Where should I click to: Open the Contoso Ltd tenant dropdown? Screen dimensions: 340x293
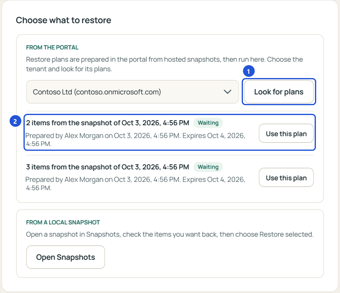[133, 92]
